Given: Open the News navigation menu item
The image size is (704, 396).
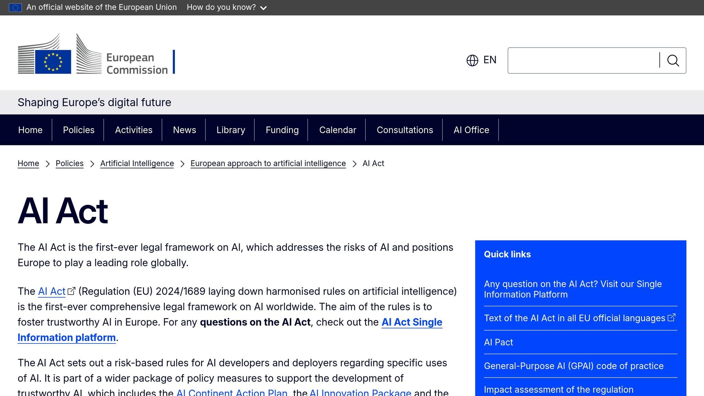Looking at the screenshot, I should point(185,130).
